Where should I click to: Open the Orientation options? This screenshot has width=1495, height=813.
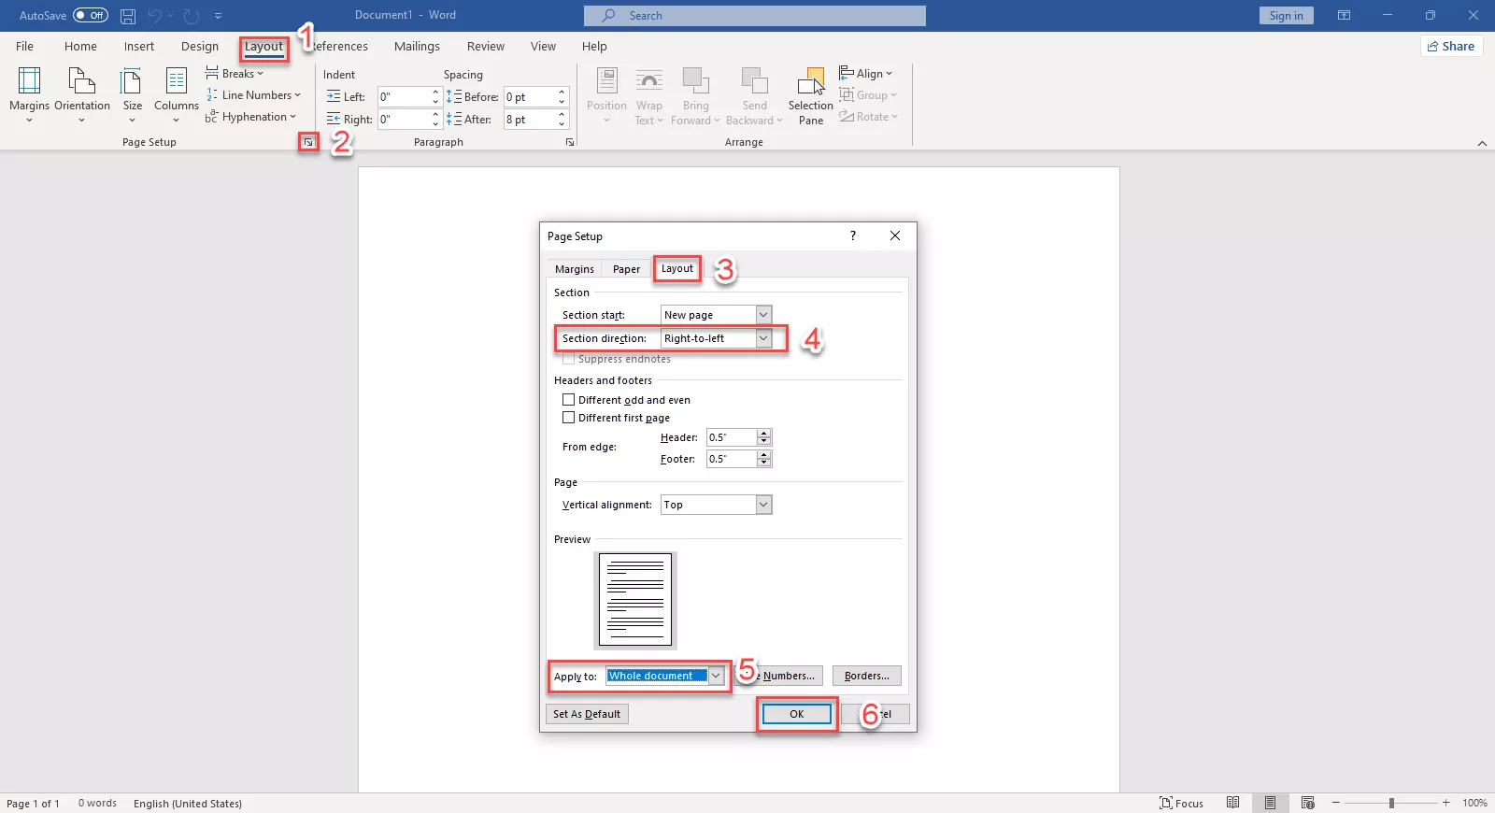click(x=82, y=93)
